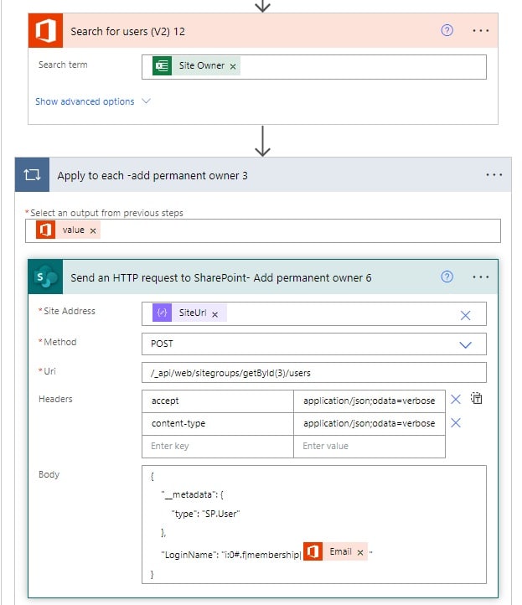Click the Enter value header field

pyautogui.click(x=370, y=447)
